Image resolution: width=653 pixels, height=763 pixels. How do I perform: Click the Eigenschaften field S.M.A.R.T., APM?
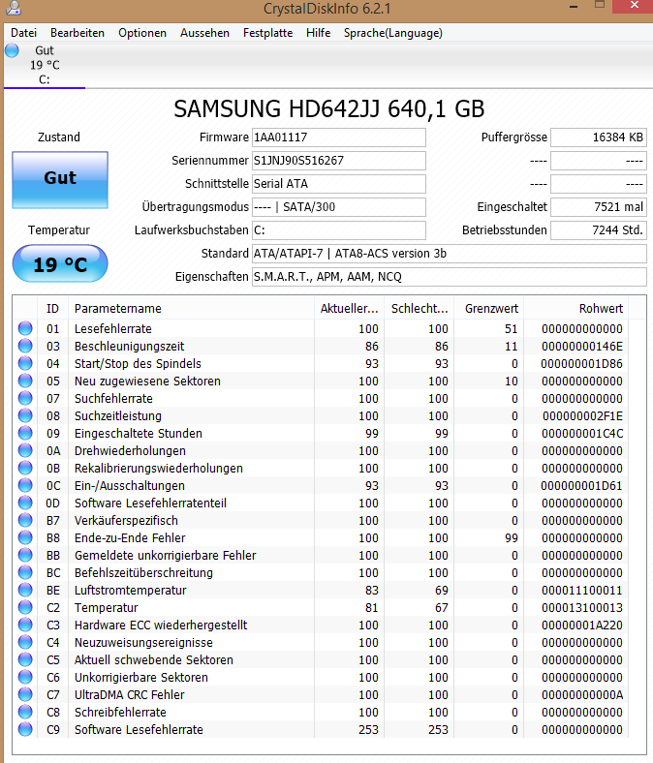[449, 277]
